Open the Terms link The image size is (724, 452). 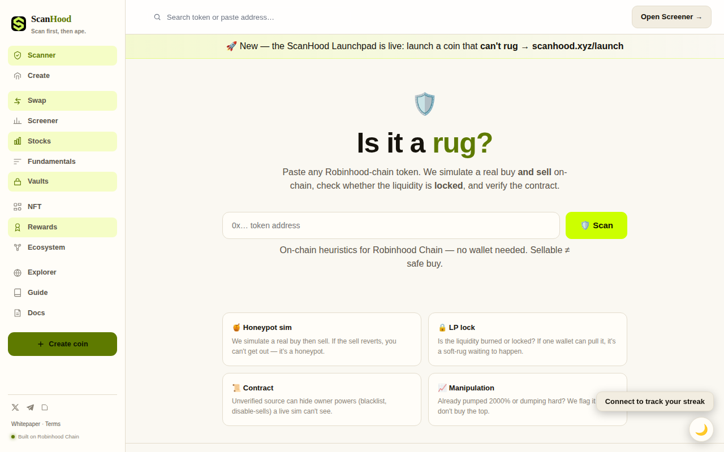click(x=53, y=424)
